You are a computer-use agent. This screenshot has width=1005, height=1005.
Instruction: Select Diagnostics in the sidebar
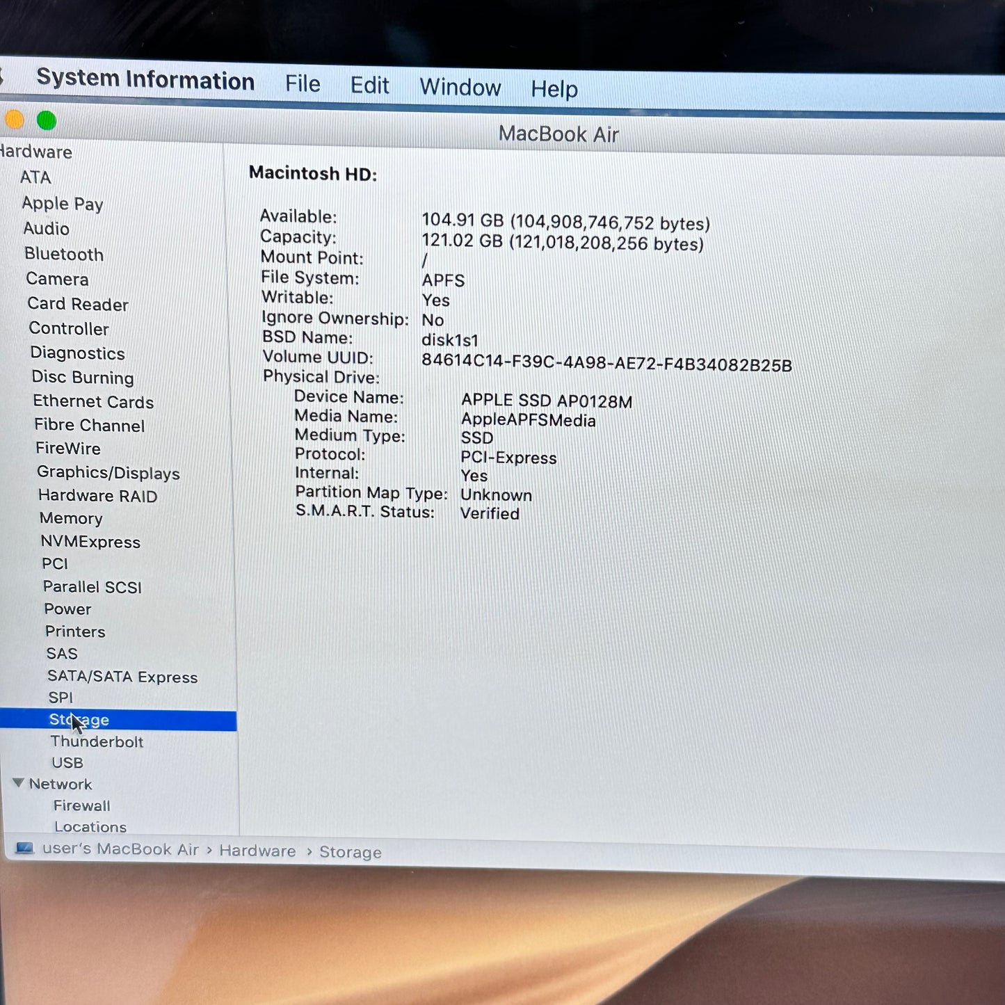click(78, 353)
